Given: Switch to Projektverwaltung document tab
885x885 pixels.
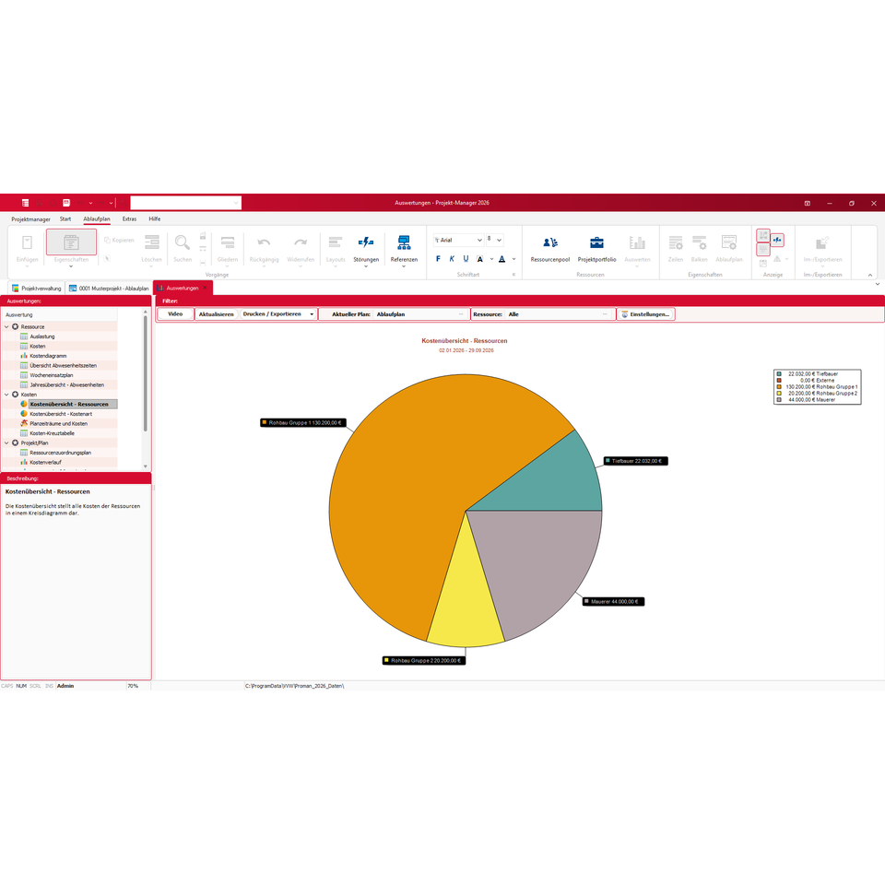Looking at the screenshot, I should [37, 289].
